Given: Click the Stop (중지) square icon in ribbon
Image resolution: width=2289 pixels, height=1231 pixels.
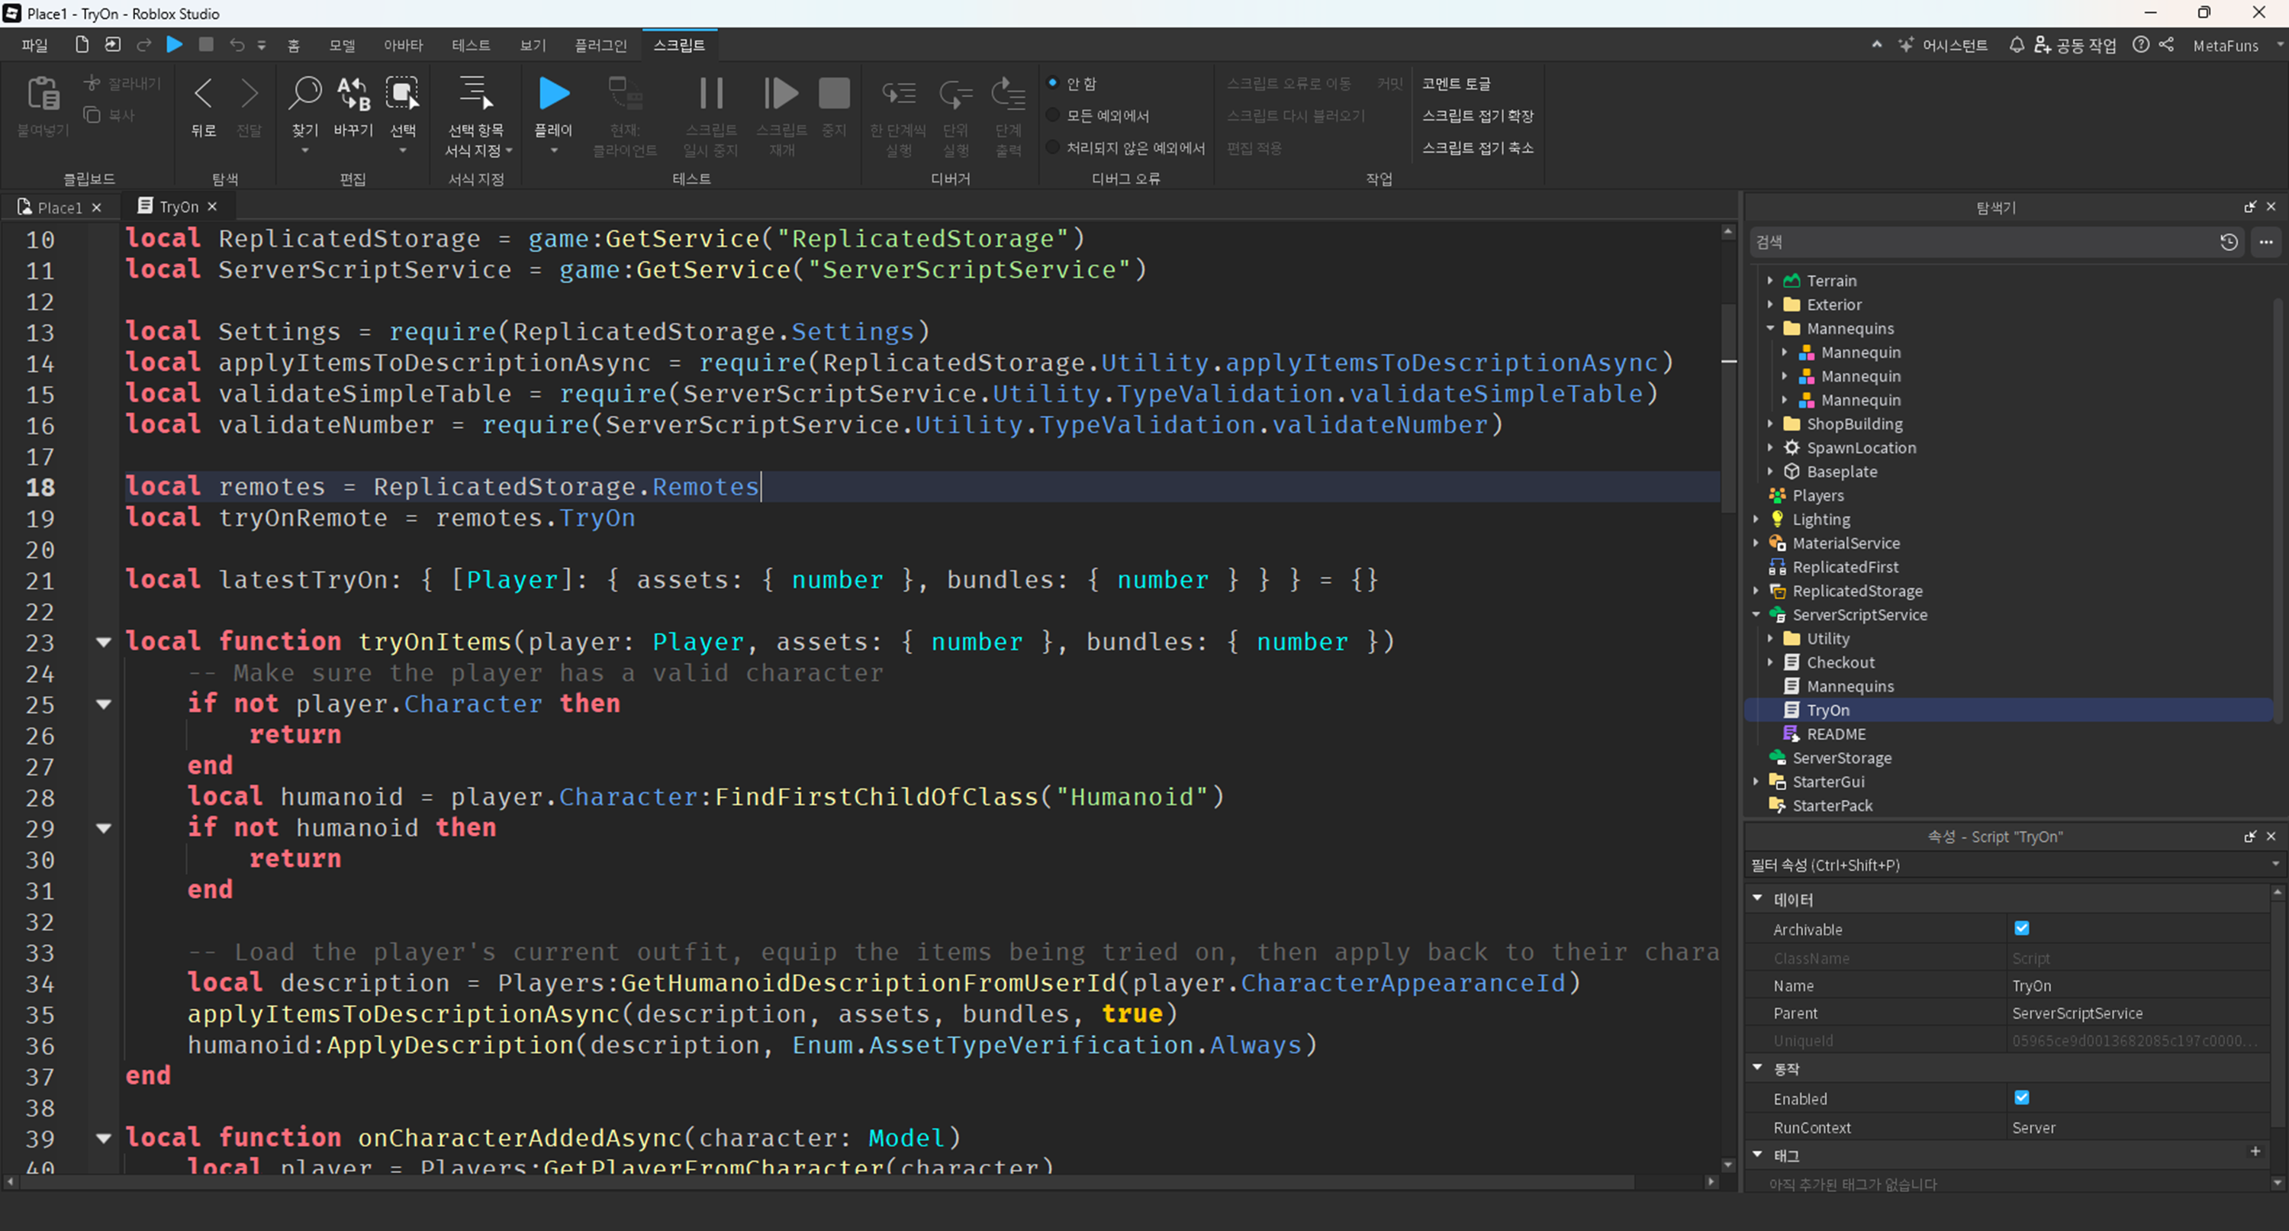Looking at the screenshot, I should (833, 93).
